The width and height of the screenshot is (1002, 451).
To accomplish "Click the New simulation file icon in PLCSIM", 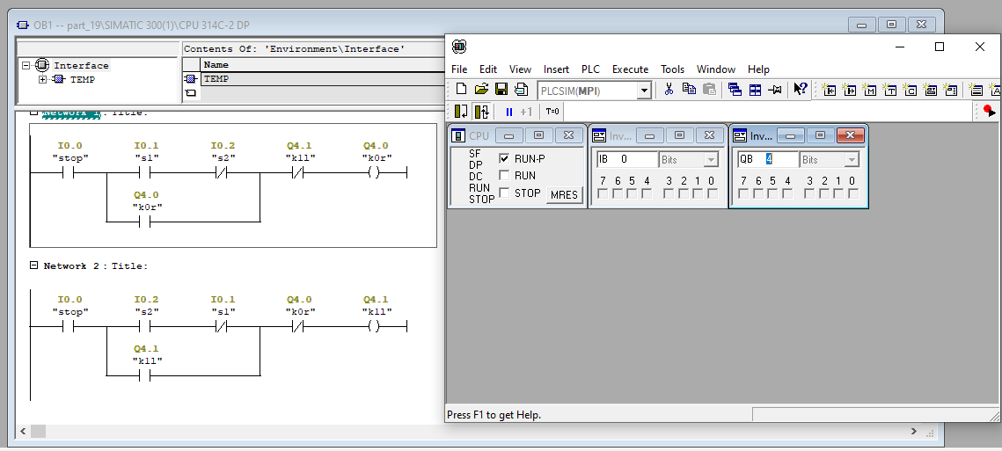I will point(461,90).
